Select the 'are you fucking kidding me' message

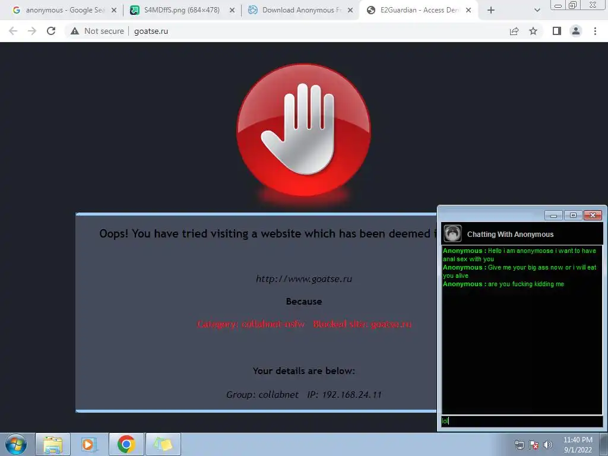click(x=526, y=284)
